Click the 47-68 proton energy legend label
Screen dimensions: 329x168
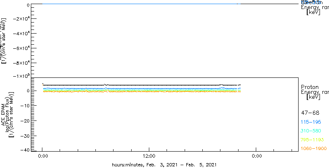click(310, 113)
